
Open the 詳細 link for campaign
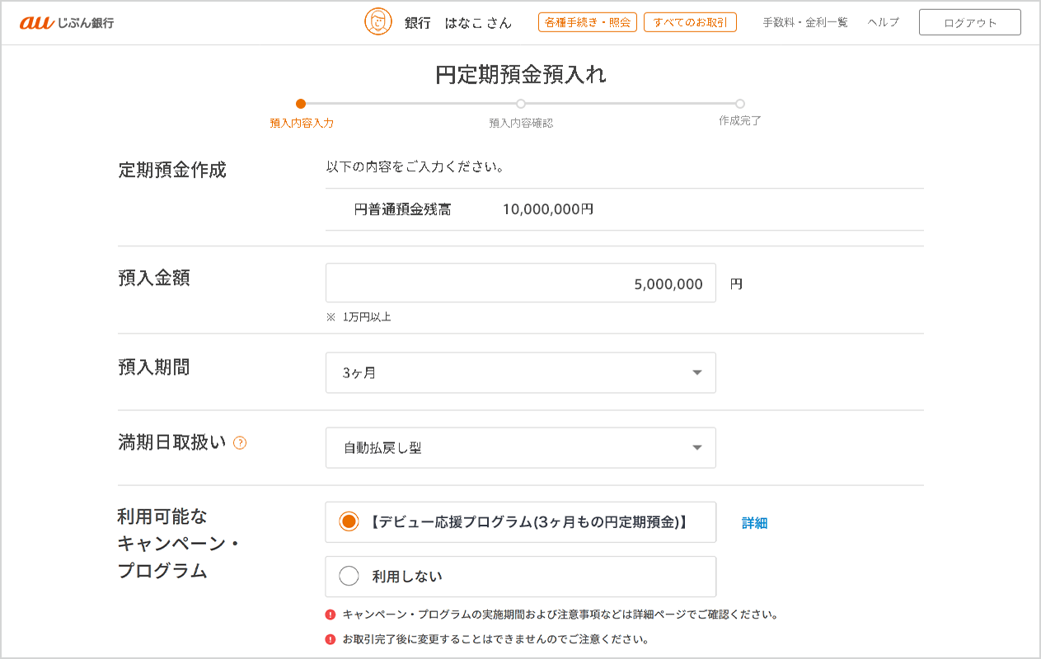(x=754, y=523)
